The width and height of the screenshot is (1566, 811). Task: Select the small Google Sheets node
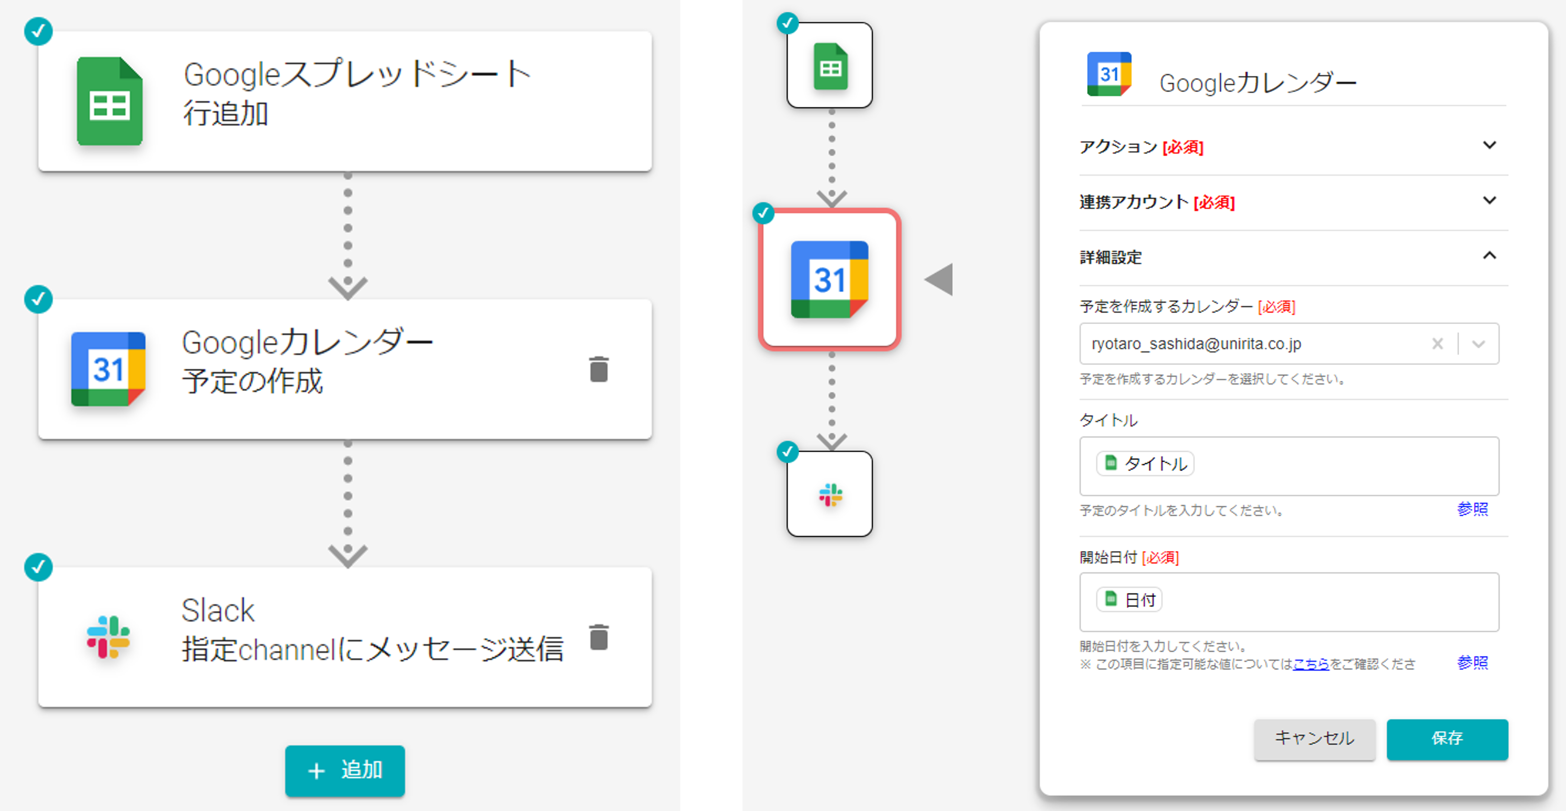[x=830, y=66]
